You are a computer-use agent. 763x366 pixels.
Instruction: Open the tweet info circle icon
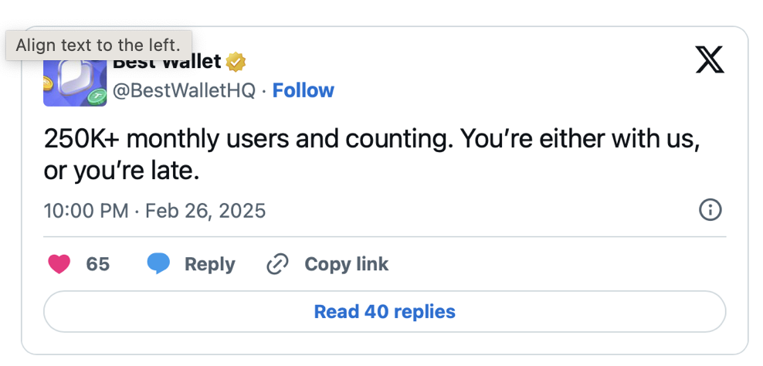[710, 210]
